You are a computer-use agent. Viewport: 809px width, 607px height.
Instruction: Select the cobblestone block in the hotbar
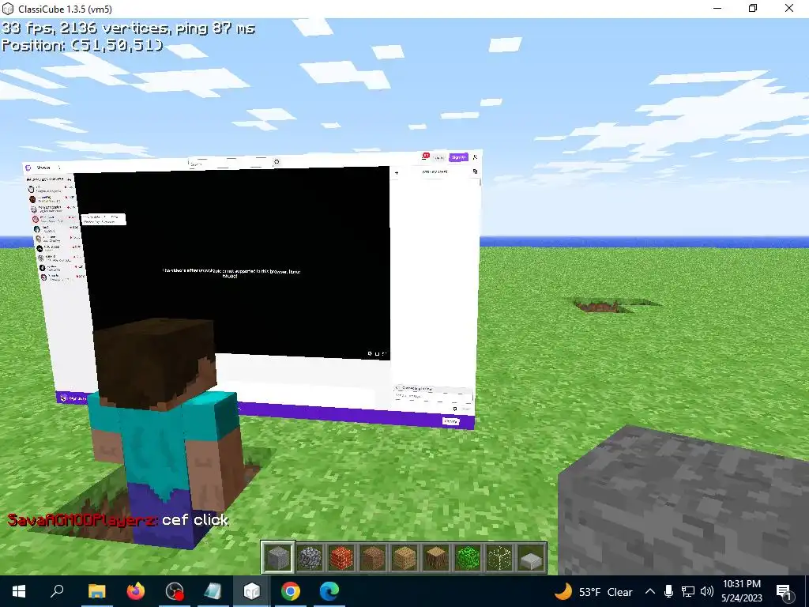[x=310, y=557]
